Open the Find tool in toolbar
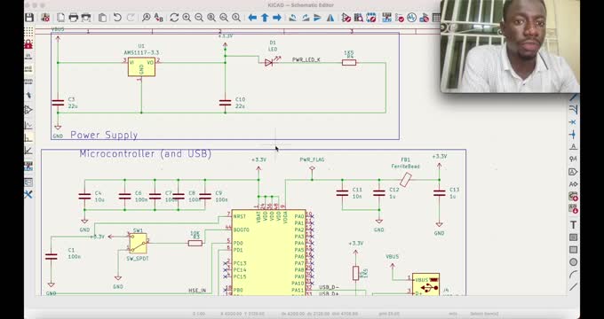 coord(146,18)
